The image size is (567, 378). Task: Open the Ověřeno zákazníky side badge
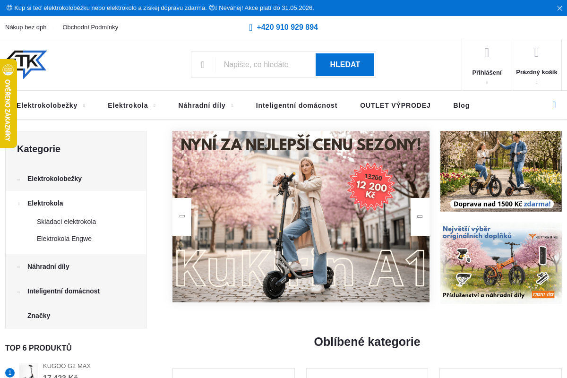point(8,103)
